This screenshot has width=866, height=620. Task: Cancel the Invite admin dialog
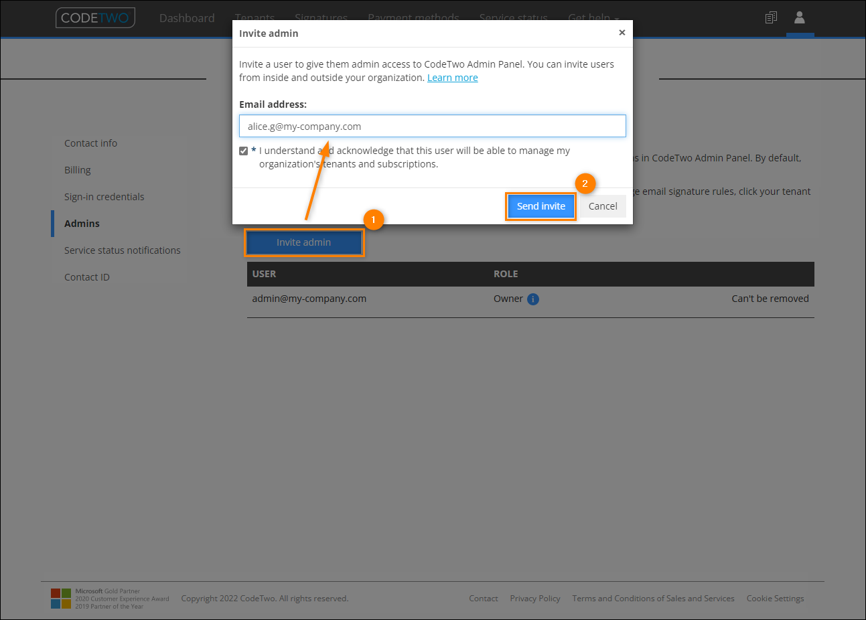pyautogui.click(x=603, y=206)
